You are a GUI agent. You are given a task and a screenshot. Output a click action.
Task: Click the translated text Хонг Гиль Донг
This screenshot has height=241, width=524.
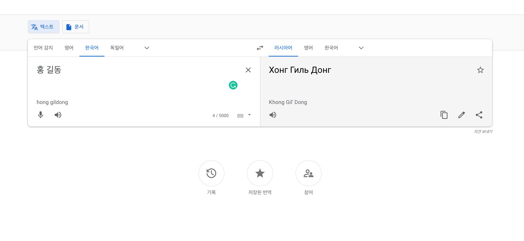coord(300,70)
